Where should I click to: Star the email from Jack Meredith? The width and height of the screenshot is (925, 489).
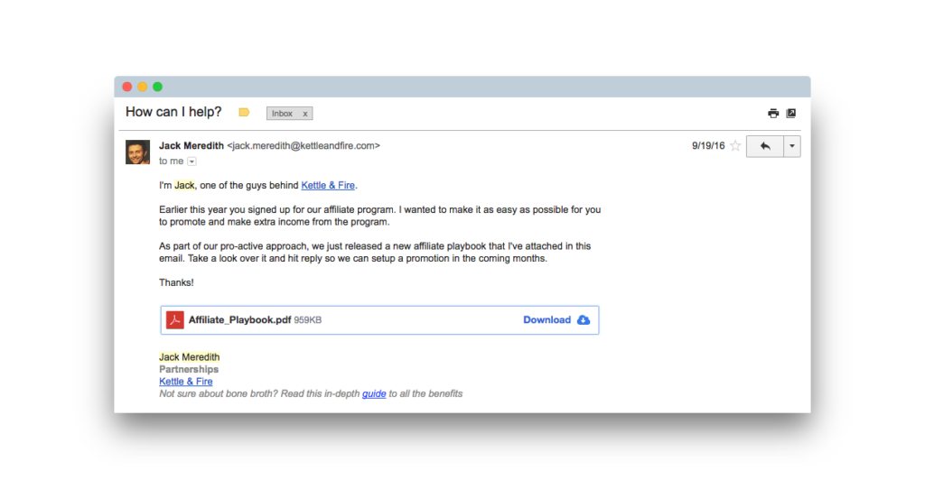pyautogui.click(x=735, y=145)
